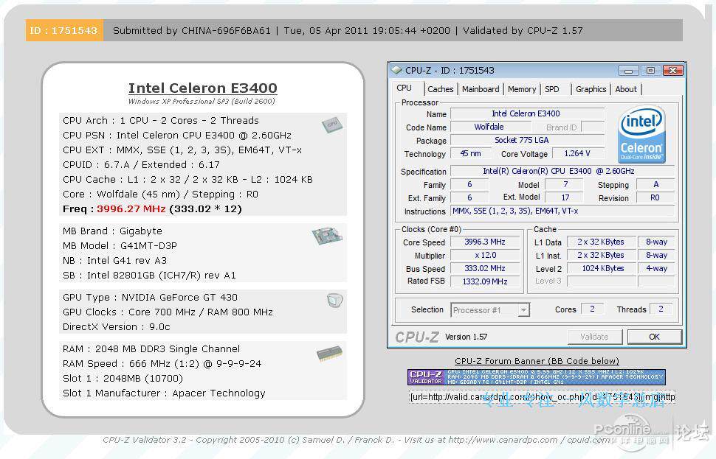Screen dimensions: 716x459
Task: Click the BB code URL text field
Action: pos(542,397)
